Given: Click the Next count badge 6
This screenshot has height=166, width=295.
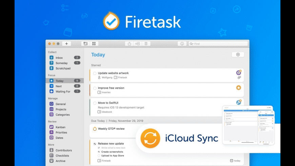Looking at the screenshot, I should pos(77,86).
